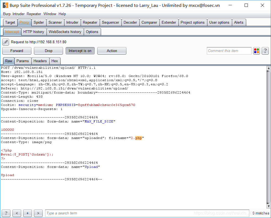
Task: Click the Burp Suite logo icon
Action: 5,5
